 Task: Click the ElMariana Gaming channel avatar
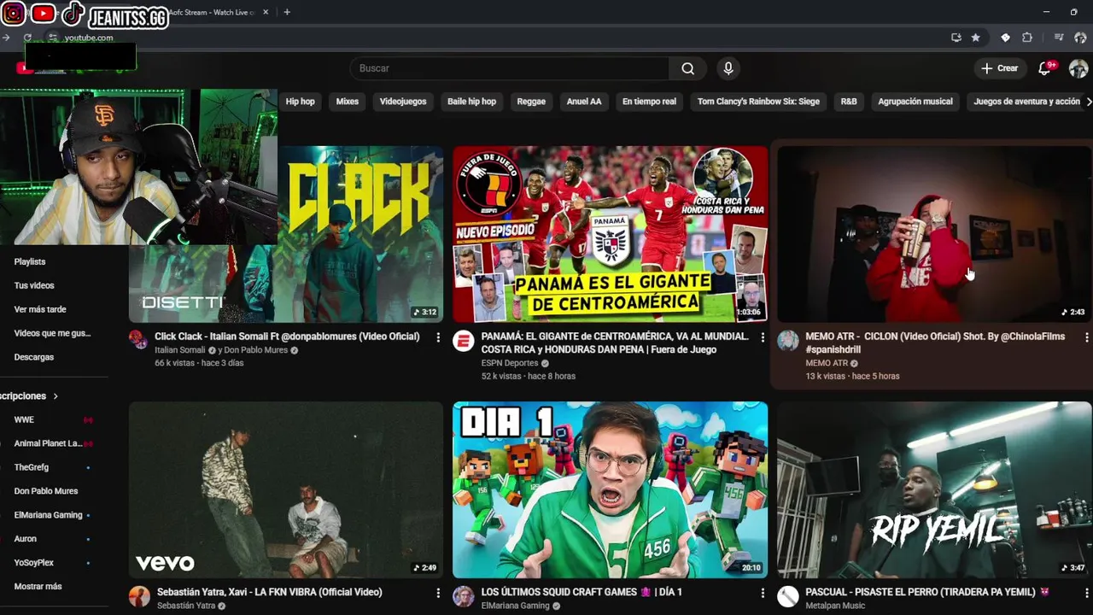pyautogui.click(x=463, y=596)
